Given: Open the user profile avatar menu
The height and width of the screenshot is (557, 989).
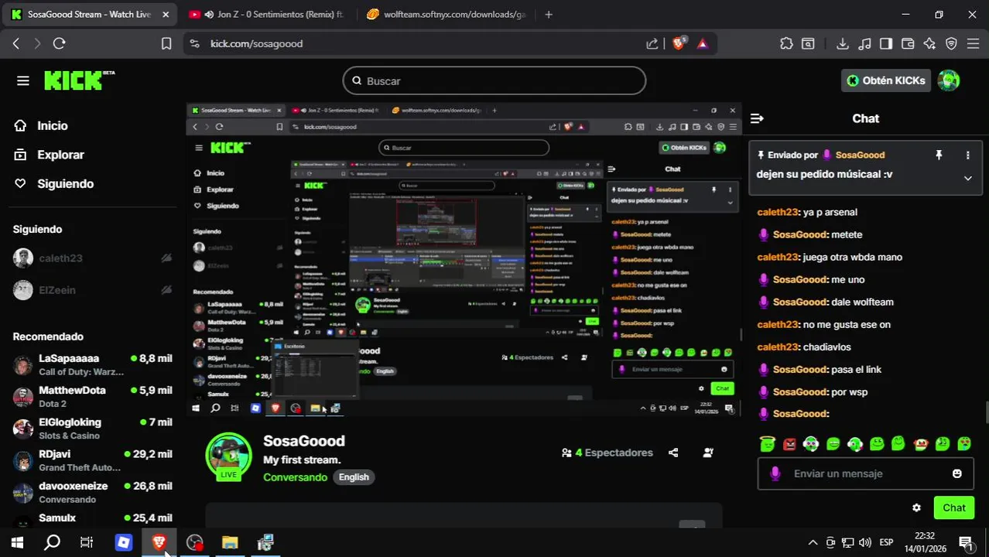Looking at the screenshot, I should [x=948, y=80].
